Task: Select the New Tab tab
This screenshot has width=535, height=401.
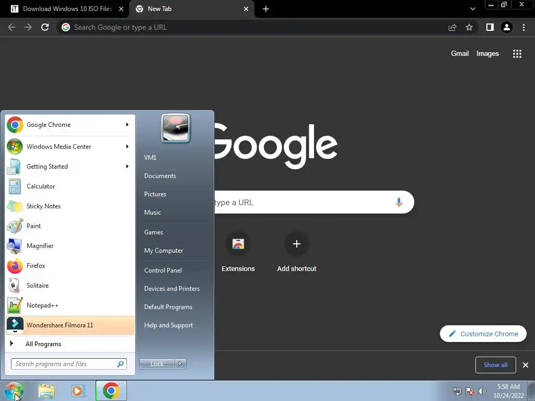Action: pos(191,9)
